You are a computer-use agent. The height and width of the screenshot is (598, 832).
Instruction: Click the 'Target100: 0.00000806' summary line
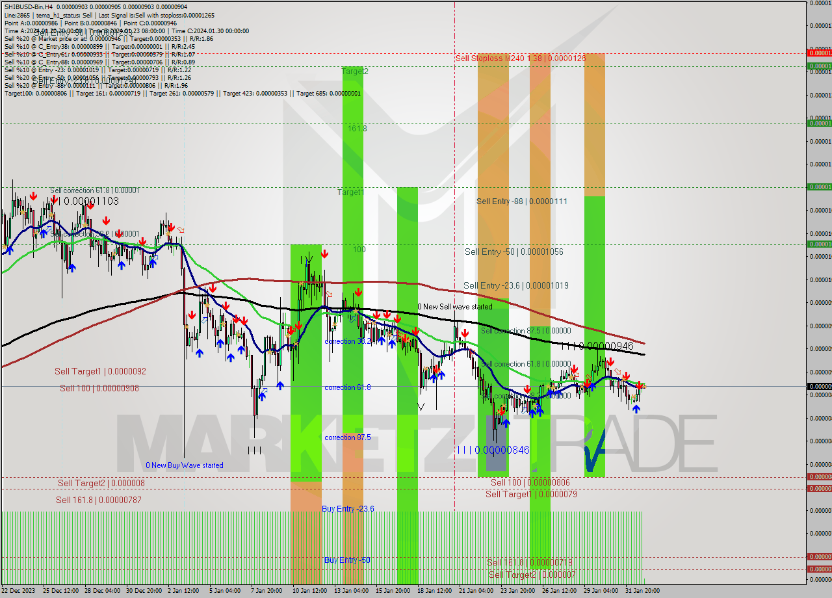[x=182, y=93]
